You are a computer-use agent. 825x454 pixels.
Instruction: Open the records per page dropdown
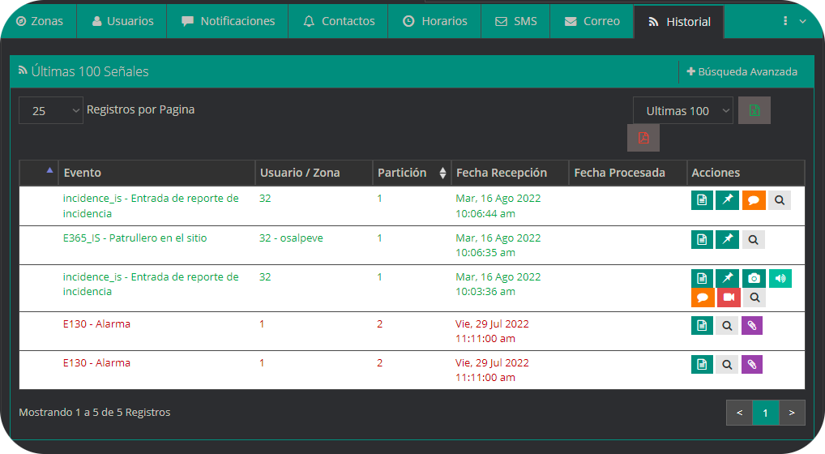(51, 111)
